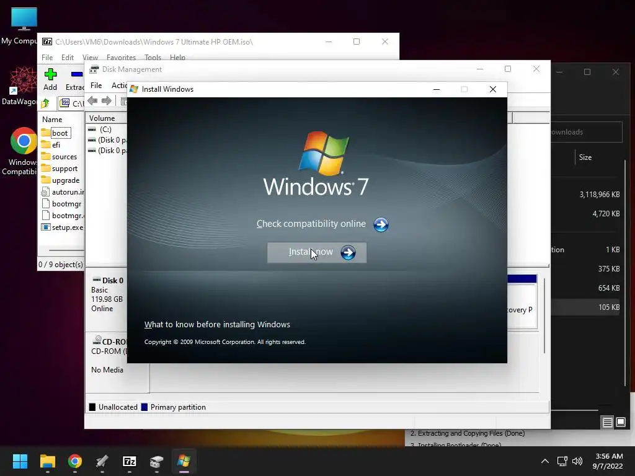Open Google Chrome from the taskbar
Image resolution: width=635 pixels, height=476 pixels.
75,461
